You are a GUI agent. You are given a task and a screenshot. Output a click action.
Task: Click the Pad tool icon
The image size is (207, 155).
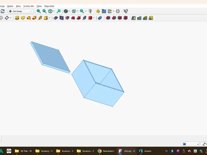[17, 18]
